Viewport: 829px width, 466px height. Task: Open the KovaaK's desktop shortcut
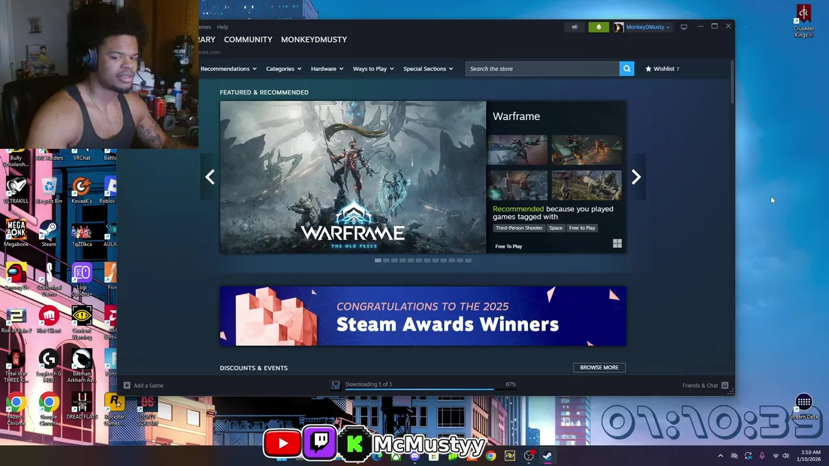pyautogui.click(x=82, y=190)
